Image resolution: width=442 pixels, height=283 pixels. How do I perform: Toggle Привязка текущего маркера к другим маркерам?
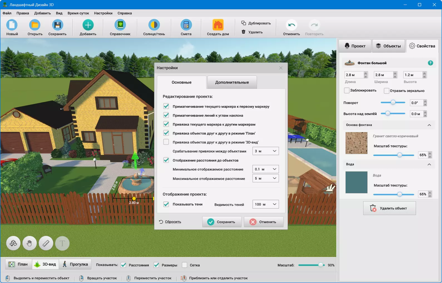click(166, 124)
